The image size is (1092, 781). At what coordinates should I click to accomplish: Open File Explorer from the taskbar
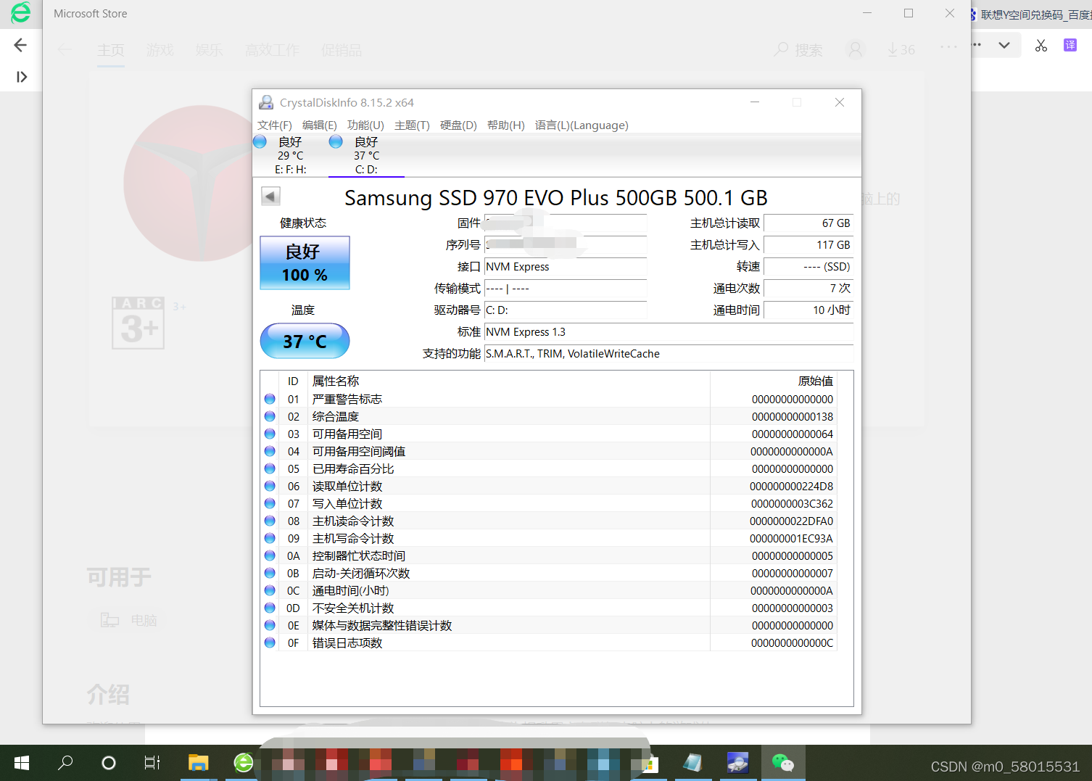198,763
